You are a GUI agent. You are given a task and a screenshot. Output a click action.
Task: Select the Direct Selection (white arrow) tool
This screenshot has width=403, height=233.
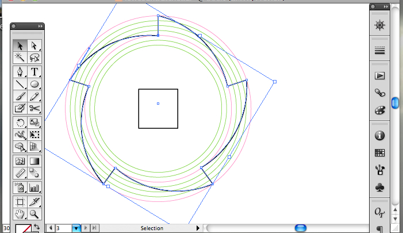pyautogui.click(x=34, y=45)
